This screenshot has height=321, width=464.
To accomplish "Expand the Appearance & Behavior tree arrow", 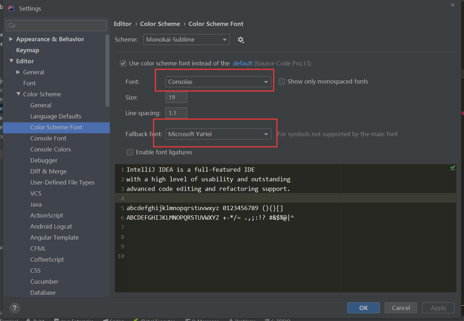I will [11, 39].
